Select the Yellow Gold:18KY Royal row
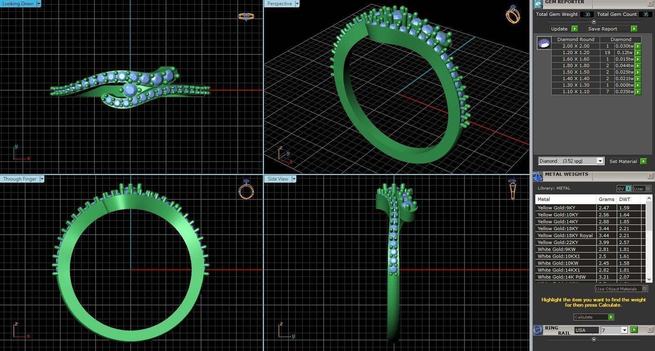 [x=590, y=235]
